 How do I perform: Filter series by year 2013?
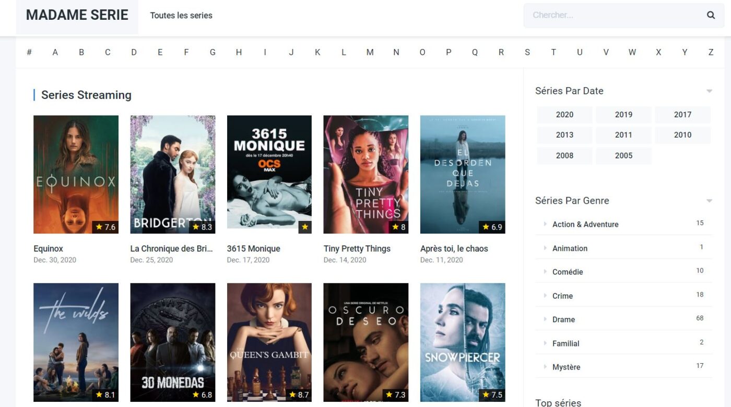564,135
